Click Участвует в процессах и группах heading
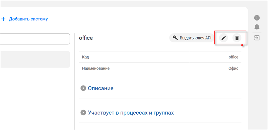The image size is (268, 130). pos(131,113)
